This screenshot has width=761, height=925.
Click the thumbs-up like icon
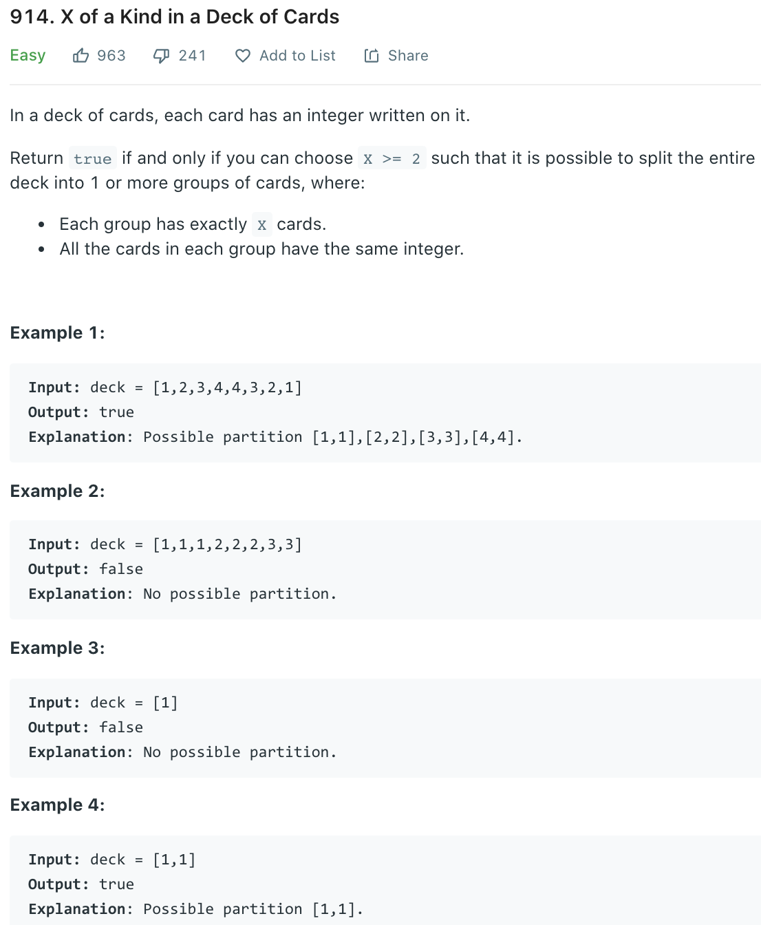click(81, 56)
